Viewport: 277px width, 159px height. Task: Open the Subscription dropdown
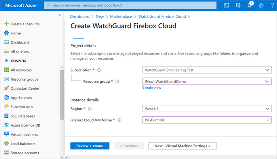coord(207,70)
